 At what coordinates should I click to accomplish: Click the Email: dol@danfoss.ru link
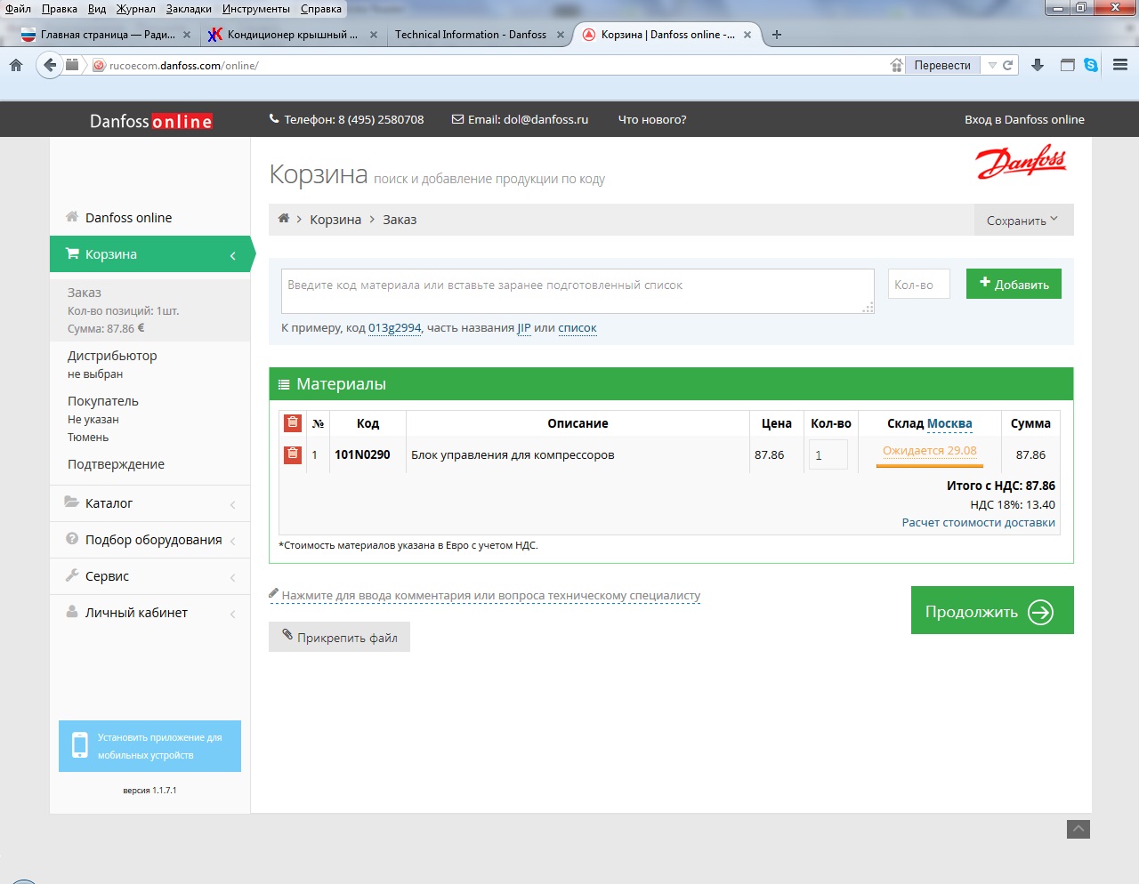pyautogui.click(x=521, y=119)
